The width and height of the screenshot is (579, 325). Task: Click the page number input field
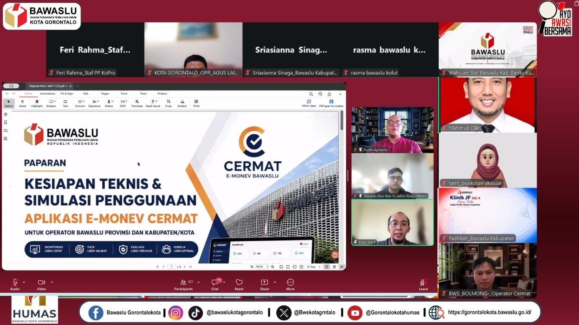point(171,267)
